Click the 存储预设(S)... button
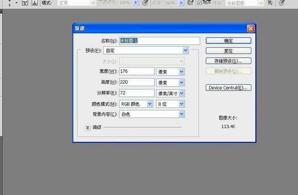 click(x=228, y=61)
